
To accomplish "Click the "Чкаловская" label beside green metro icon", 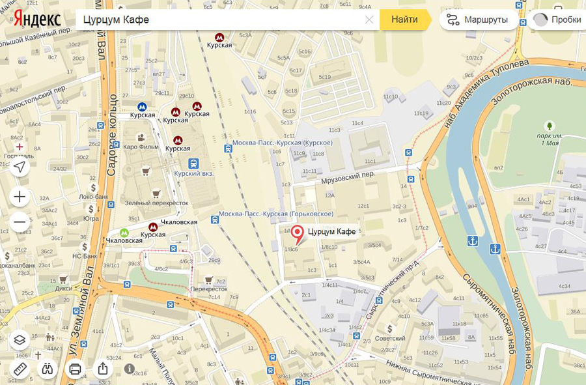I will tap(124, 241).
